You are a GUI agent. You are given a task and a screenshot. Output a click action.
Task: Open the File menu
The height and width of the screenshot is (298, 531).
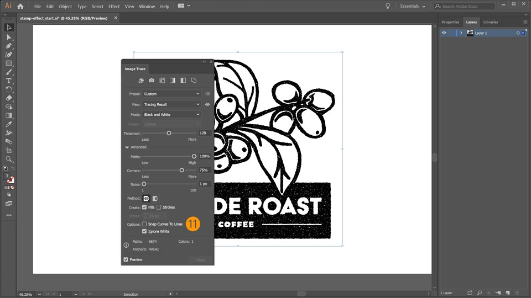[x=37, y=7]
